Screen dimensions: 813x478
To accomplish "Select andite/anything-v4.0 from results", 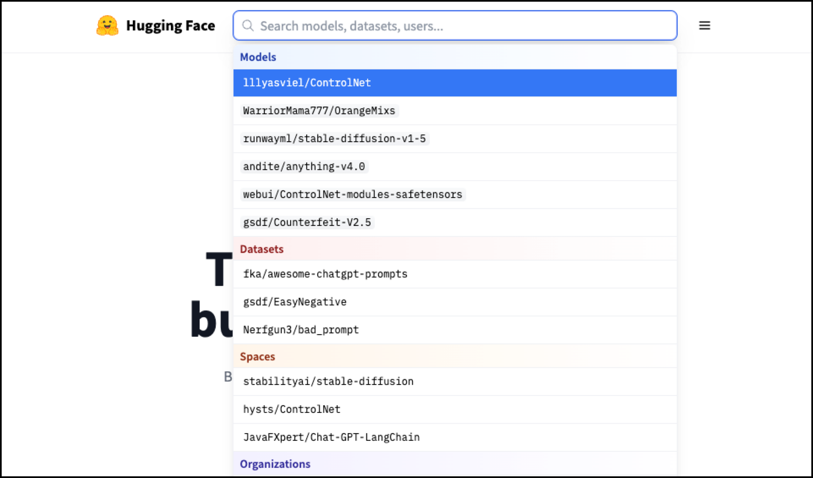I will (x=304, y=167).
